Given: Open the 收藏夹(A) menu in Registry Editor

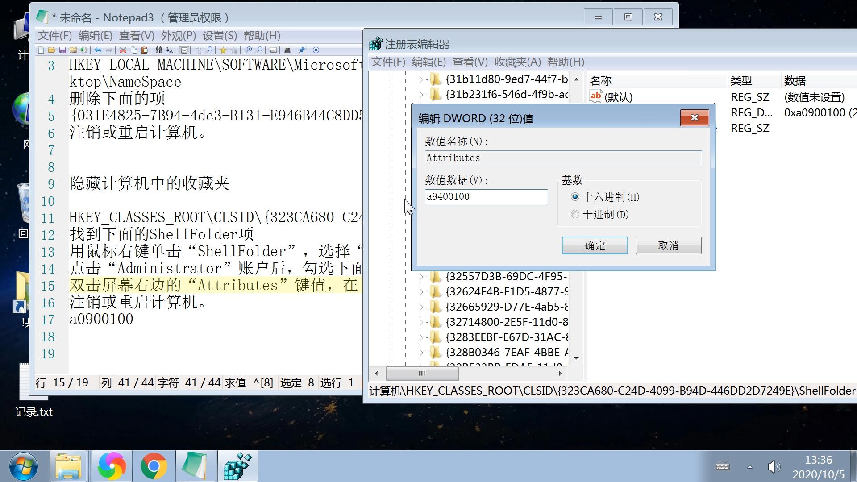Looking at the screenshot, I should tap(517, 62).
